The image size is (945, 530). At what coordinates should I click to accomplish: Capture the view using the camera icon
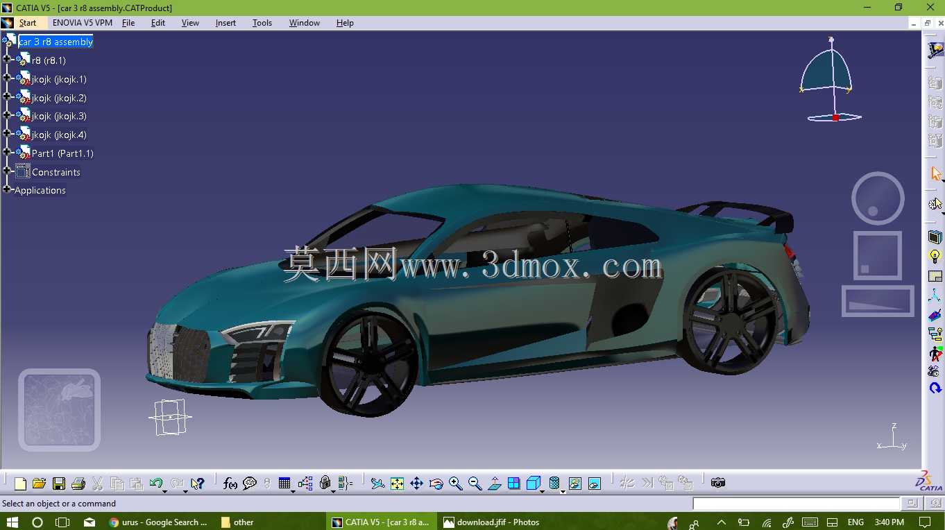point(718,483)
